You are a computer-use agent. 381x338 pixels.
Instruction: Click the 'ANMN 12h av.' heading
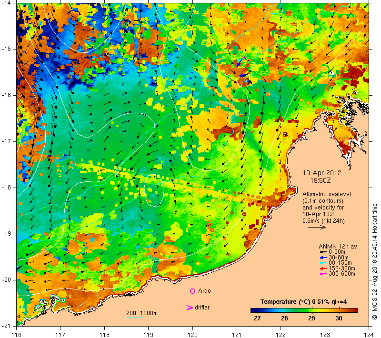(339, 247)
